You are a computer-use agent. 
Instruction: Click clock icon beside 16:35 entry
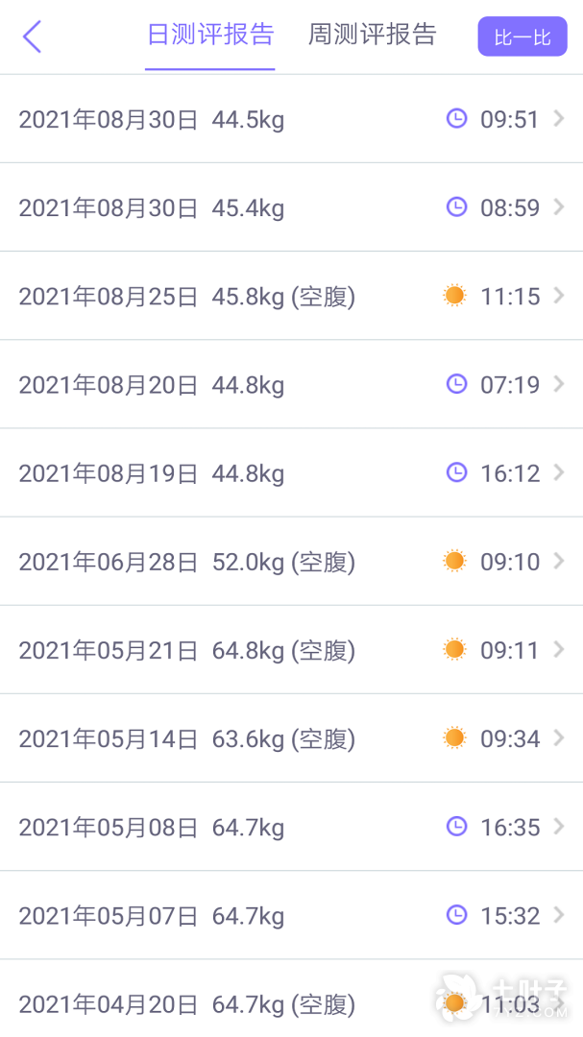(456, 826)
